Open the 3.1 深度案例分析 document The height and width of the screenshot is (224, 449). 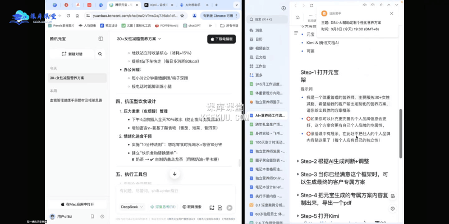coord(267,205)
